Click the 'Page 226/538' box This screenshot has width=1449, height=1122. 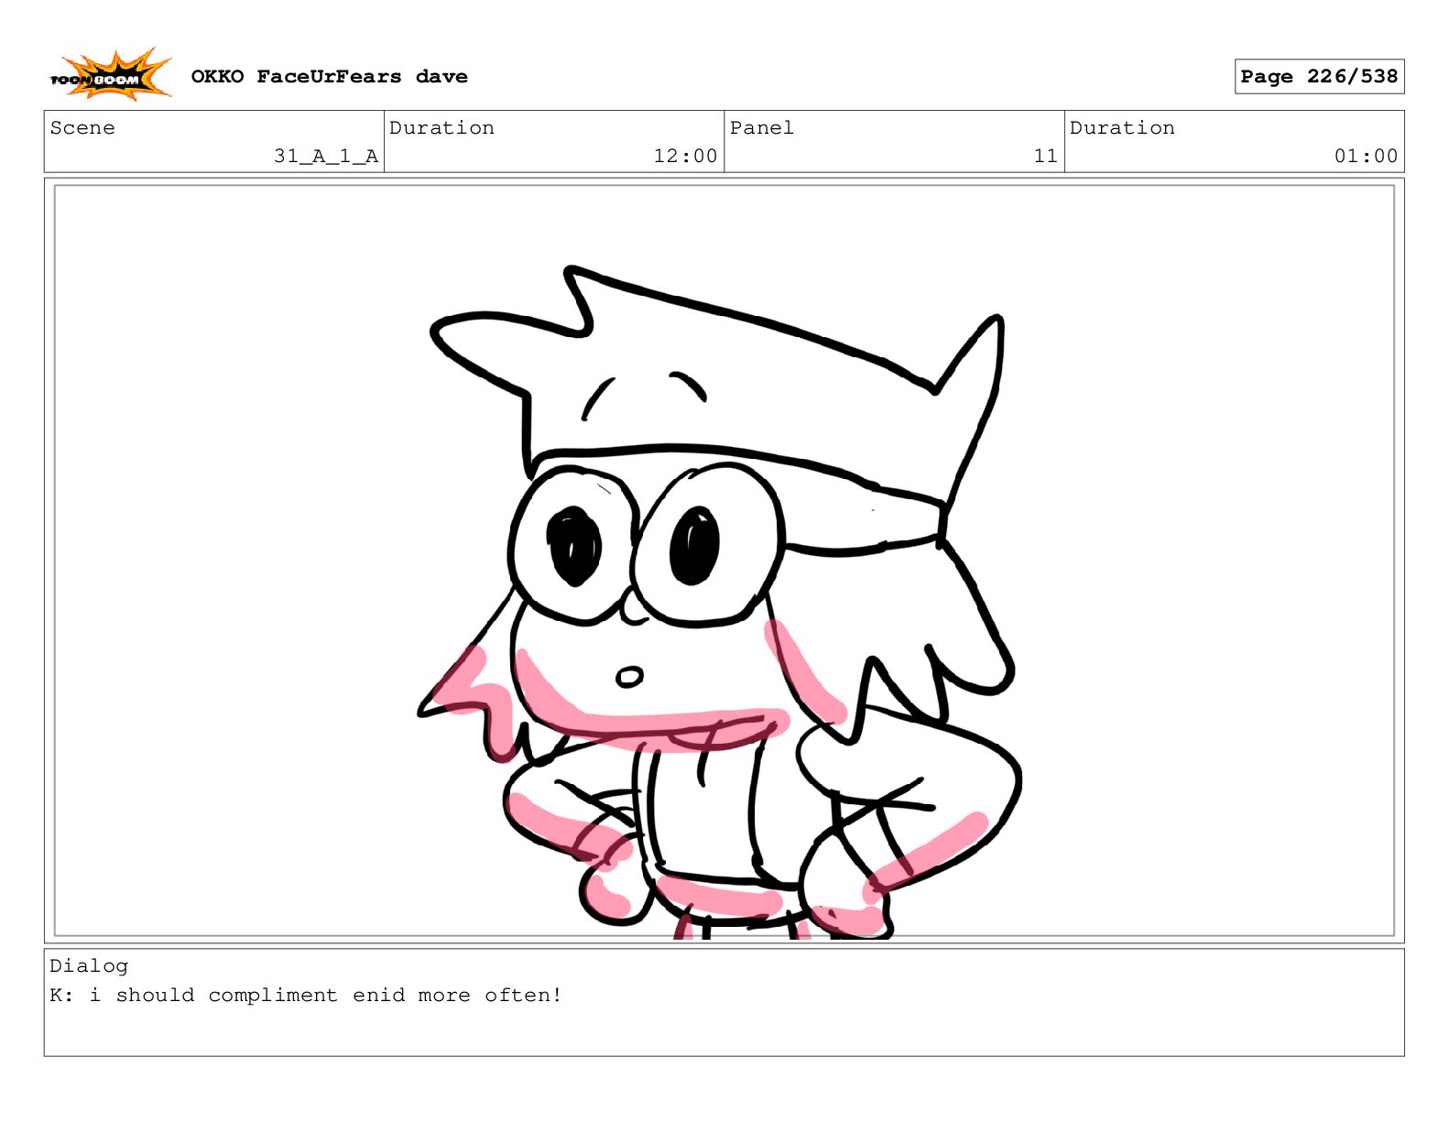pos(1319,77)
